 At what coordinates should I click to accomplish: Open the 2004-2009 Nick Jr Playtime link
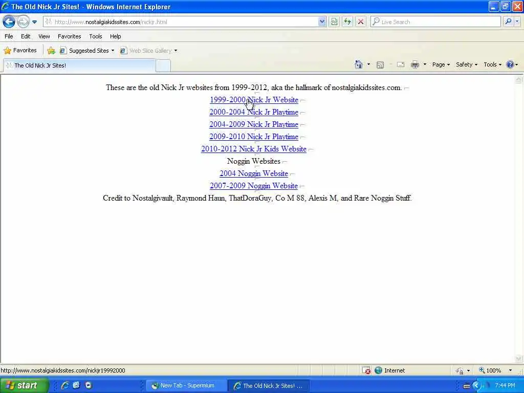pos(254,124)
